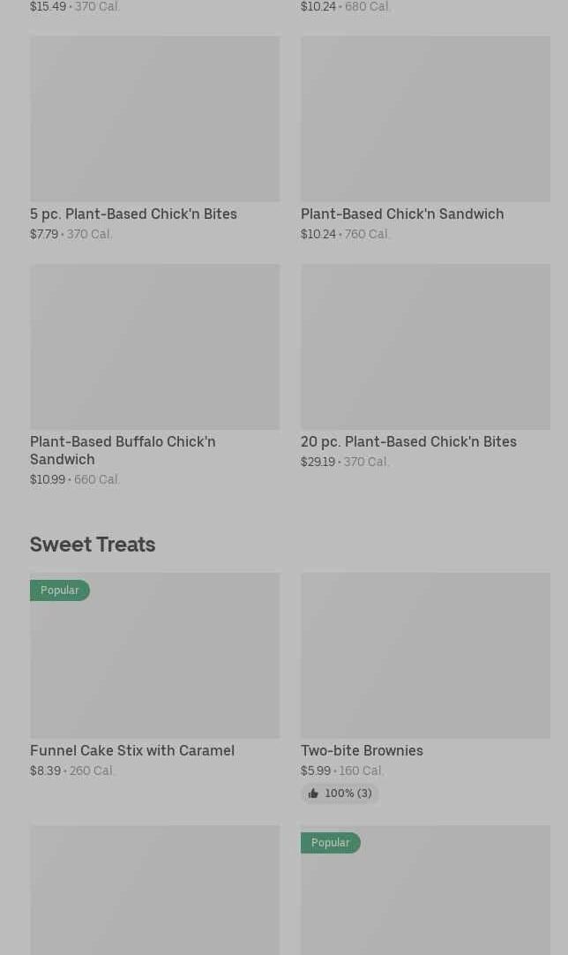This screenshot has width=568, height=955.
Task: Click the 20 pc. Plant-Based Chick'n Bites title
Action: click(x=408, y=441)
